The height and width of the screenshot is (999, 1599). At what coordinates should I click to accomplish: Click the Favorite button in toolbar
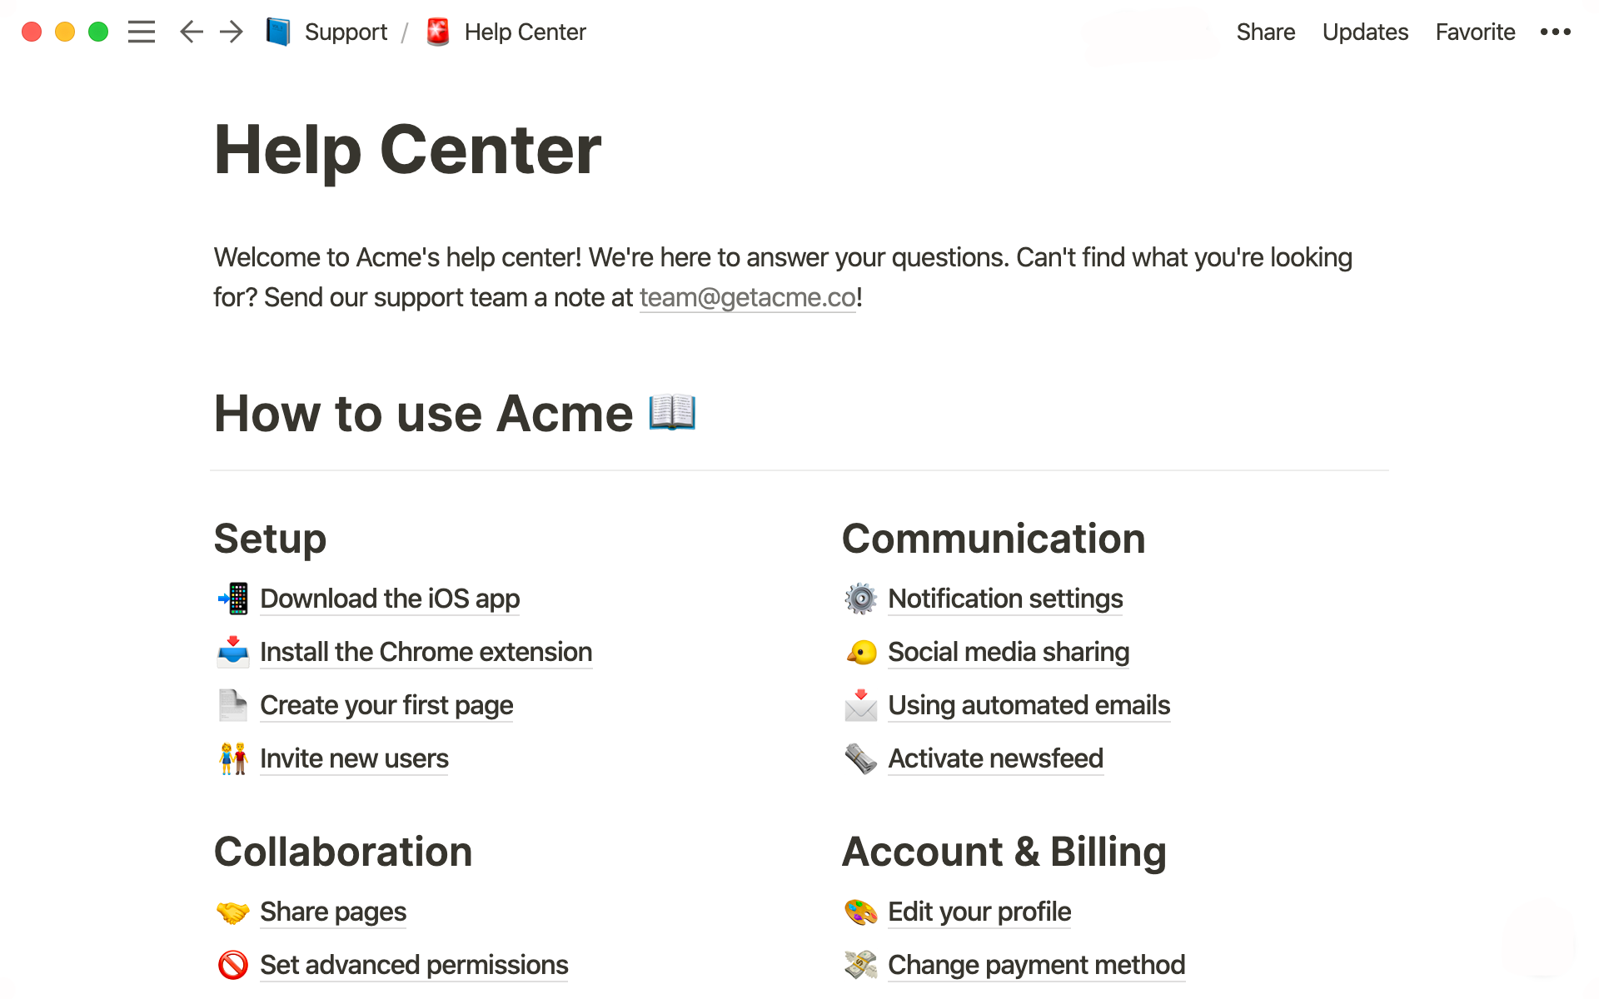coord(1475,31)
